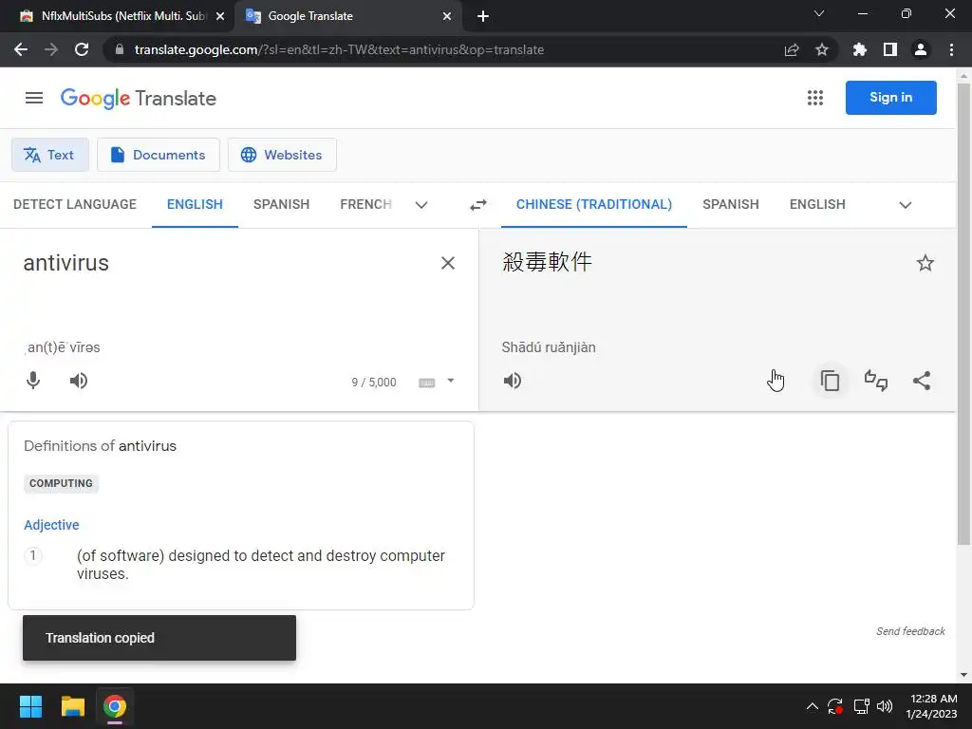This screenshot has height=729, width=972.
Task: Open input tools dropdown arrow
Action: click(x=451, y=382)
